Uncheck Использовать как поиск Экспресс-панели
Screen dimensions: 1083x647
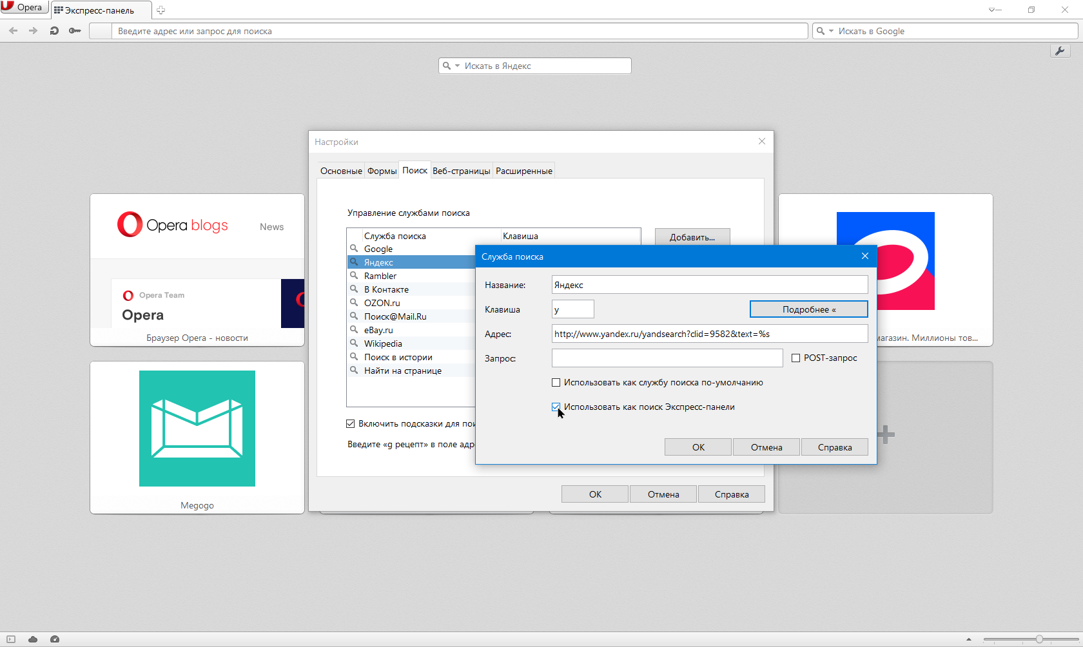point(556,407)
